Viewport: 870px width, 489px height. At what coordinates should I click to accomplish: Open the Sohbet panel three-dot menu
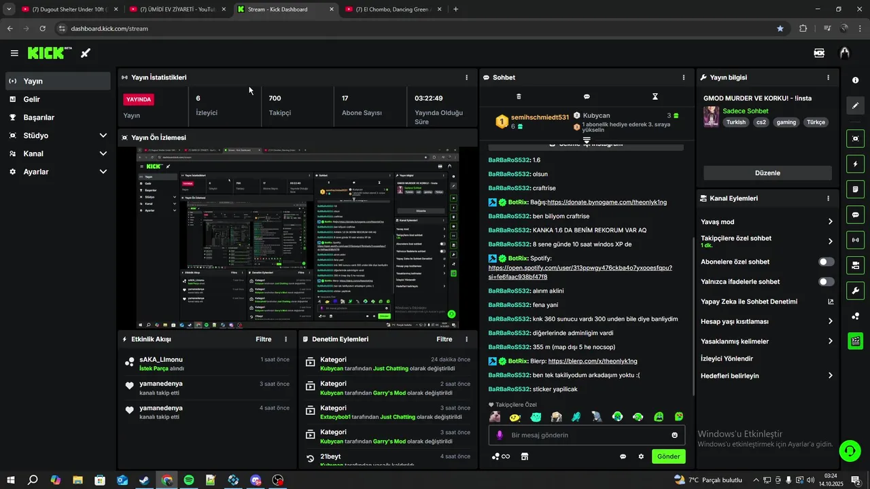click(x=684, y=77)
